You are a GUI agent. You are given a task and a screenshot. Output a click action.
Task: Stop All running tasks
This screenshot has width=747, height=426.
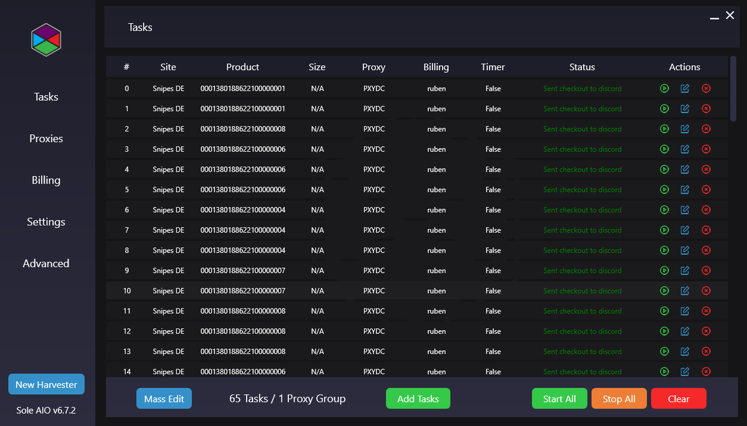pos(619,399)
